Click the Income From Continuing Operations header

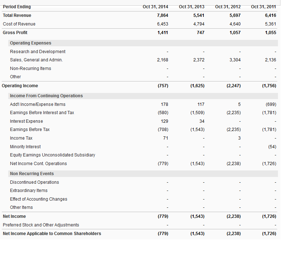46,96
